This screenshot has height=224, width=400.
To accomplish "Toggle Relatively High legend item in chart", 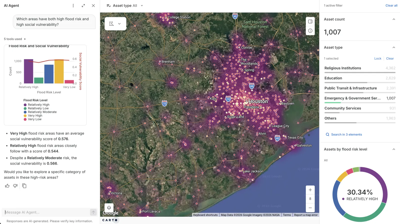I will pos(36,105).
